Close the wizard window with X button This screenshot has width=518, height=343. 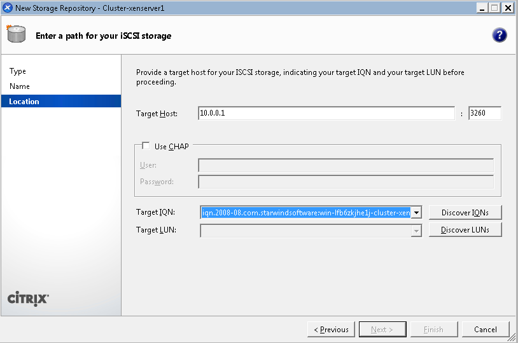[508, 8]
